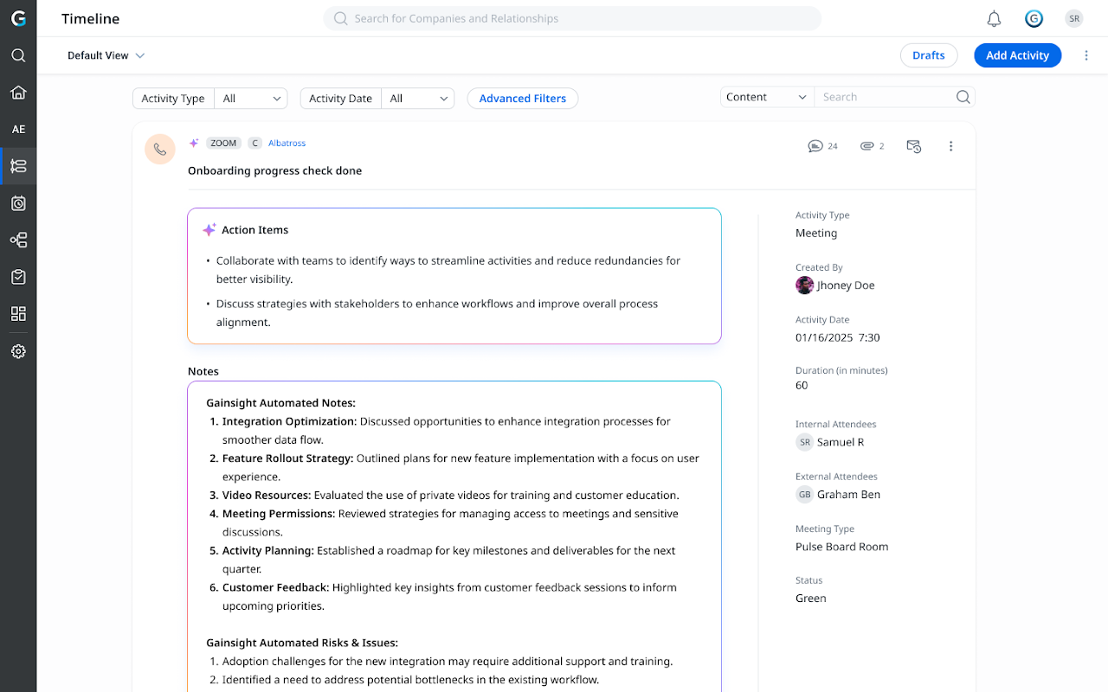Click the duration value "60"
1108x692 pixels.
(x=802, y=386)
